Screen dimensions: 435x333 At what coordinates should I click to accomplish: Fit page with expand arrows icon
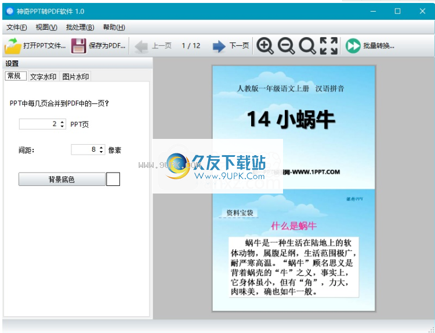[x=329, y=46]
